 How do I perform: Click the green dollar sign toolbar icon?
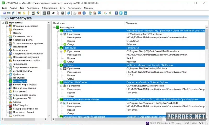point(110,13)
